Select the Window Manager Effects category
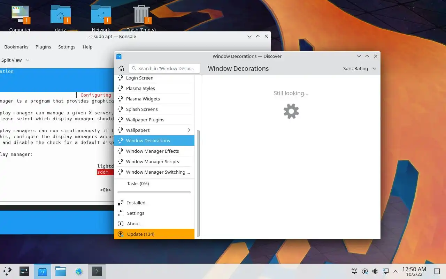 pyautogui.click(x=154, y=151)
